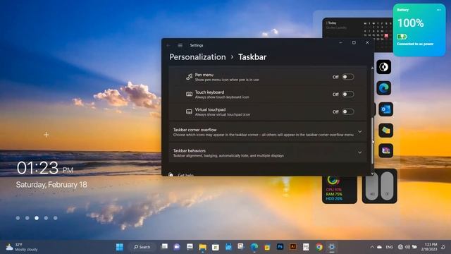Open the weather widget in the taskbar
This screenshot has height=254, width=451.
[22, 247]
